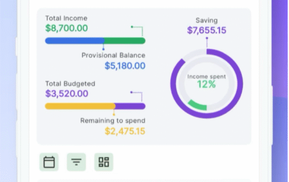Viewport: 289px width, 182px height.
Task: Click the Income spent 12% label
Action: click(206, 81)
